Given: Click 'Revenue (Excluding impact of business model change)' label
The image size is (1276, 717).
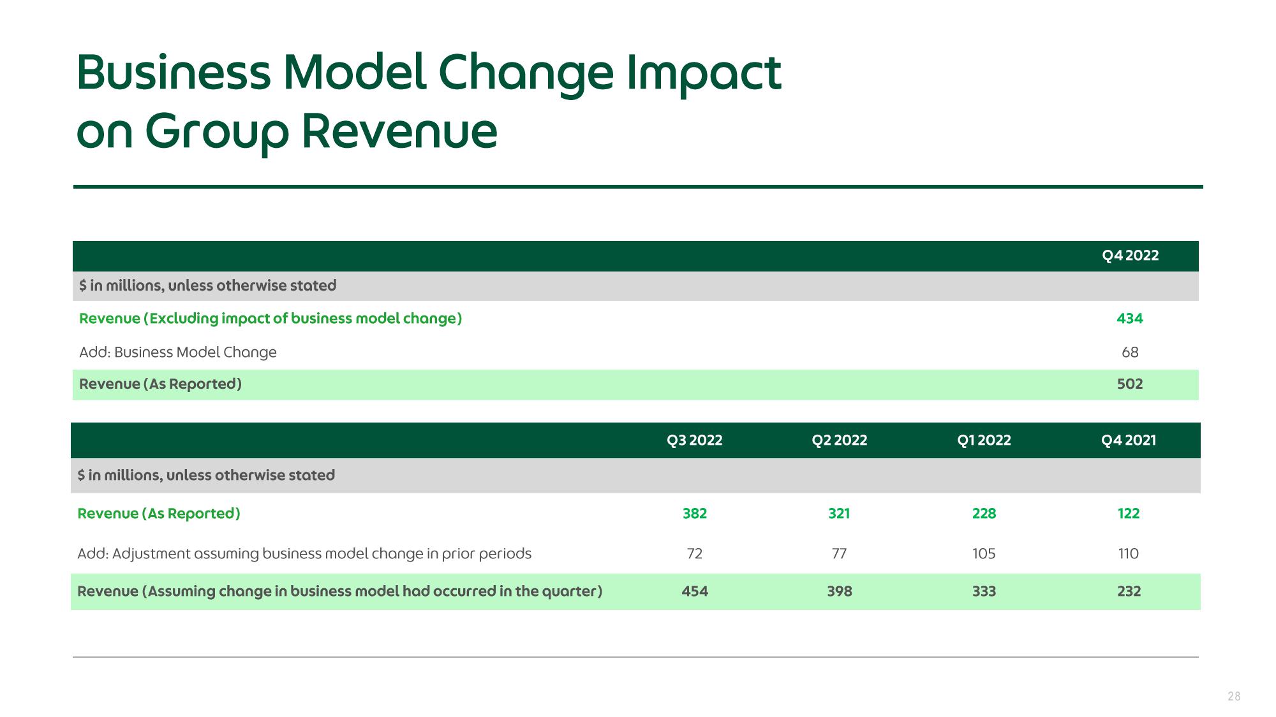Looking at the screenshot, I should tap(271, 319).
